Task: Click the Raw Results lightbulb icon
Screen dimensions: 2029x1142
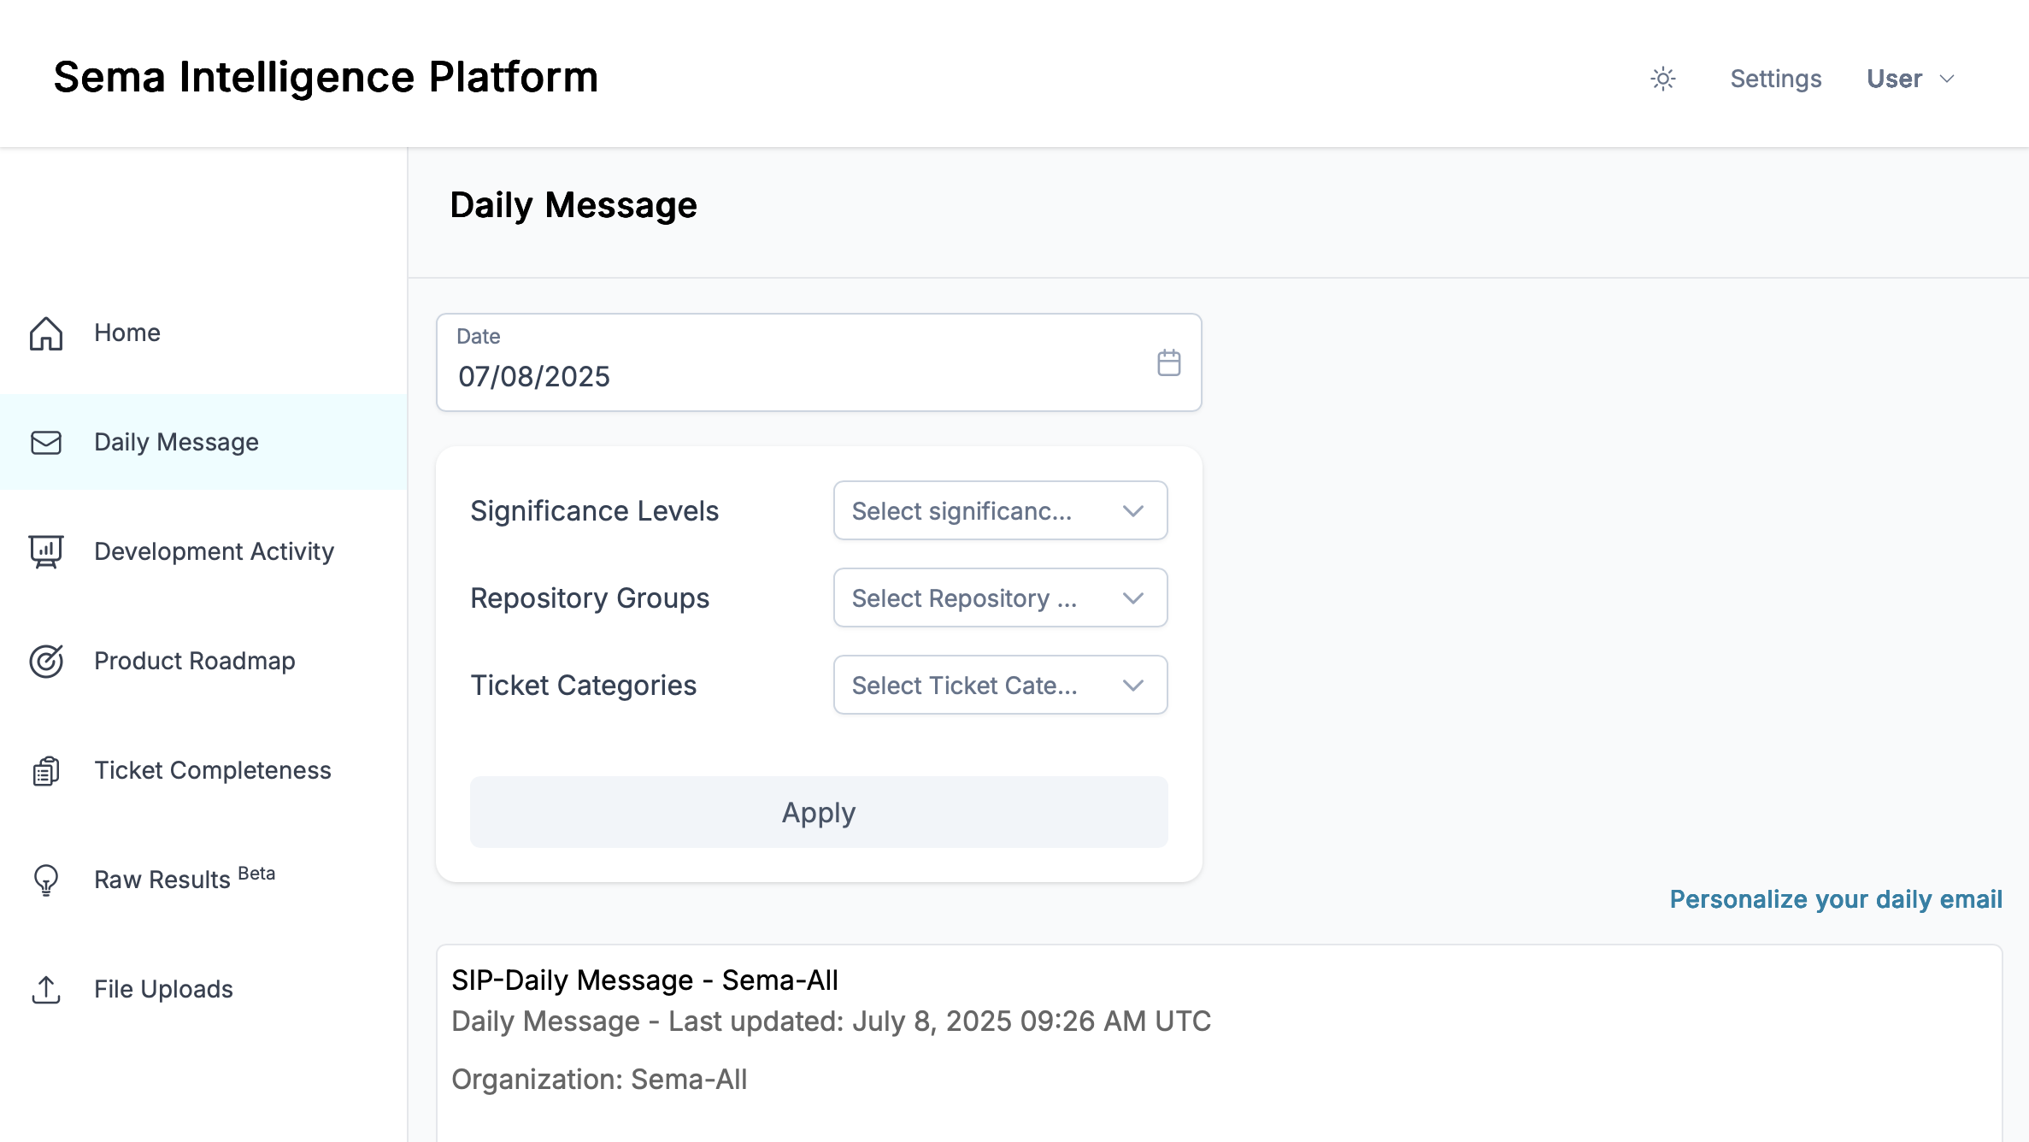Action: (x=46, y=880)
